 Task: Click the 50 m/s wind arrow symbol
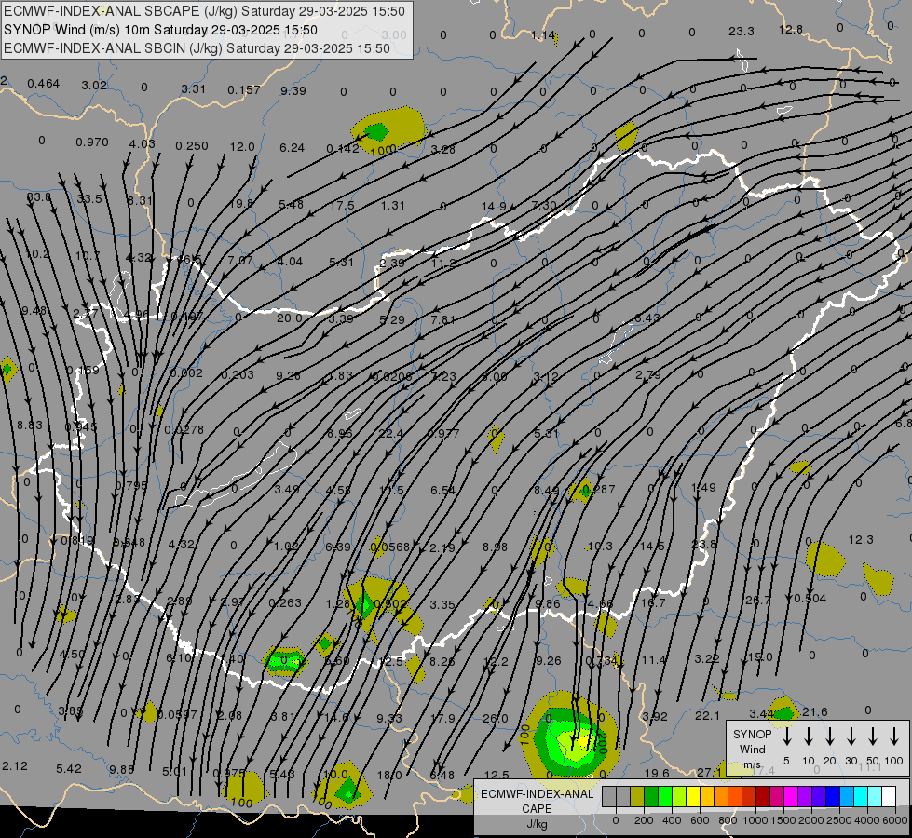(x=873, y=737)
